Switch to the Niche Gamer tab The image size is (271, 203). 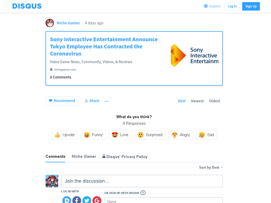[84, 156]
